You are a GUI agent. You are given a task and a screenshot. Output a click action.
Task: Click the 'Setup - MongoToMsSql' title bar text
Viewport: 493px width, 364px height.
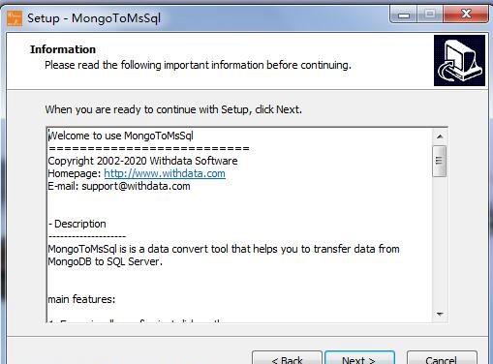click(94, 18)
